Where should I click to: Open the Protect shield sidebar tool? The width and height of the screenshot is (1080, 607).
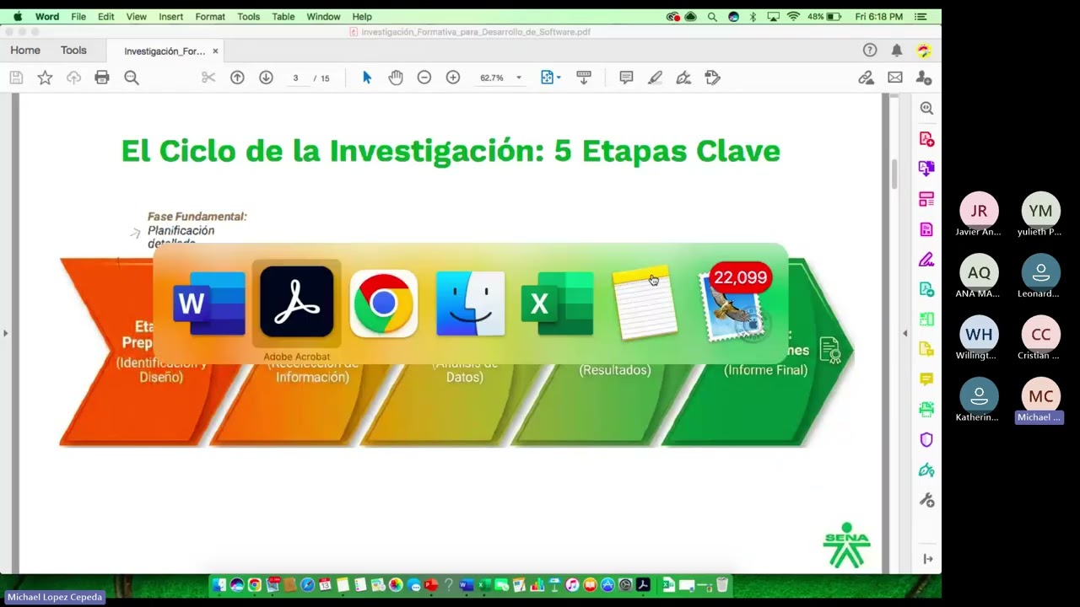click(926, 440)
